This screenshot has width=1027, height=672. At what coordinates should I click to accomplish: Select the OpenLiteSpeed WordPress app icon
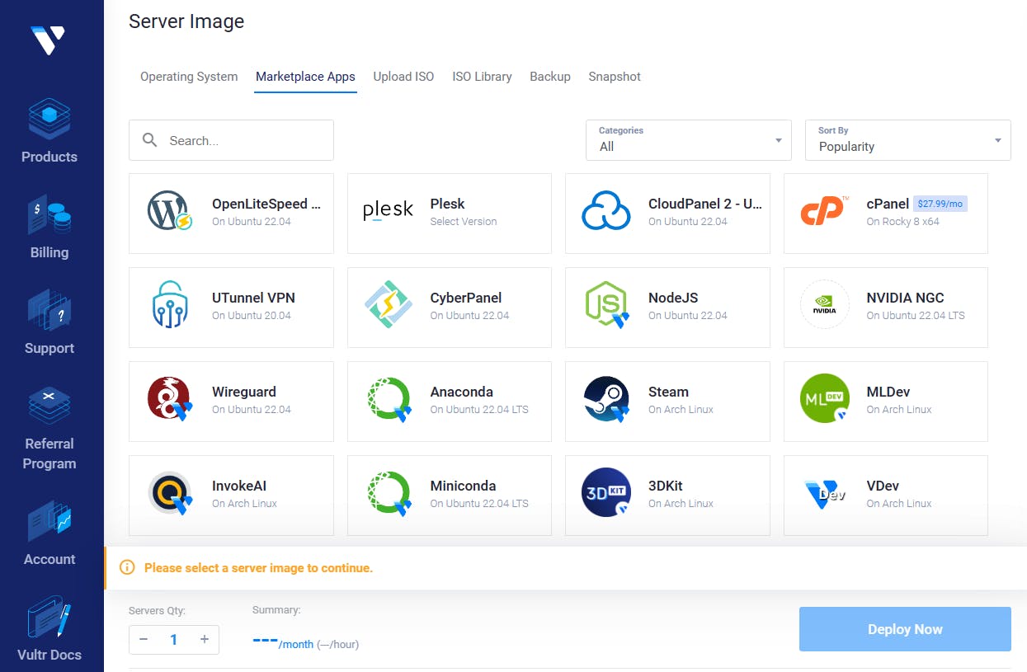point(171,211)
